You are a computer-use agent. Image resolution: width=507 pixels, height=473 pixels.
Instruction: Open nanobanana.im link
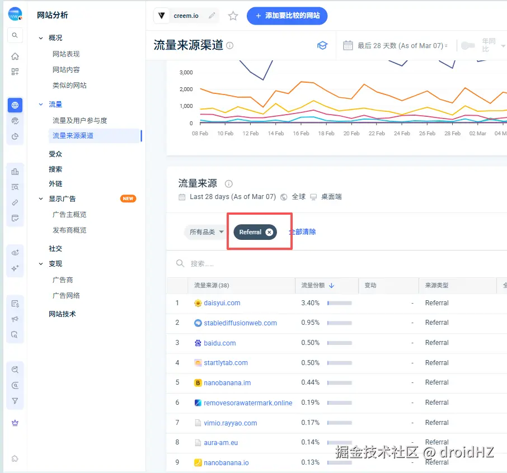[x=227, y=383]
